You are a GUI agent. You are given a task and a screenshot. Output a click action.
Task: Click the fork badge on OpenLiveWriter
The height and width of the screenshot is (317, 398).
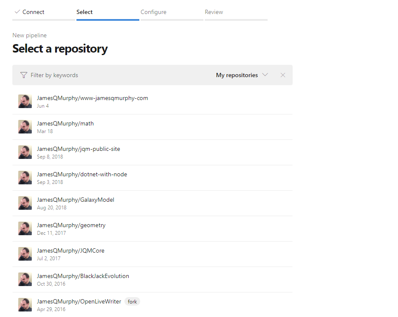(x=132, y=301)
